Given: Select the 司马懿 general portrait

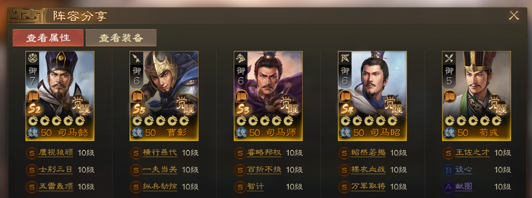Looking at the screenshot, I should click(x=60, y=96).
